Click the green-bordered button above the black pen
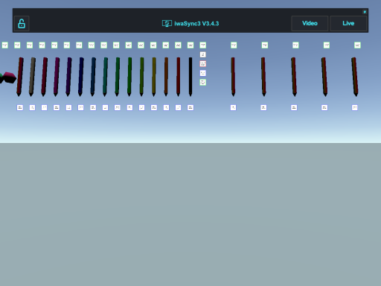 pyautogui.click(x=190, y=45)
